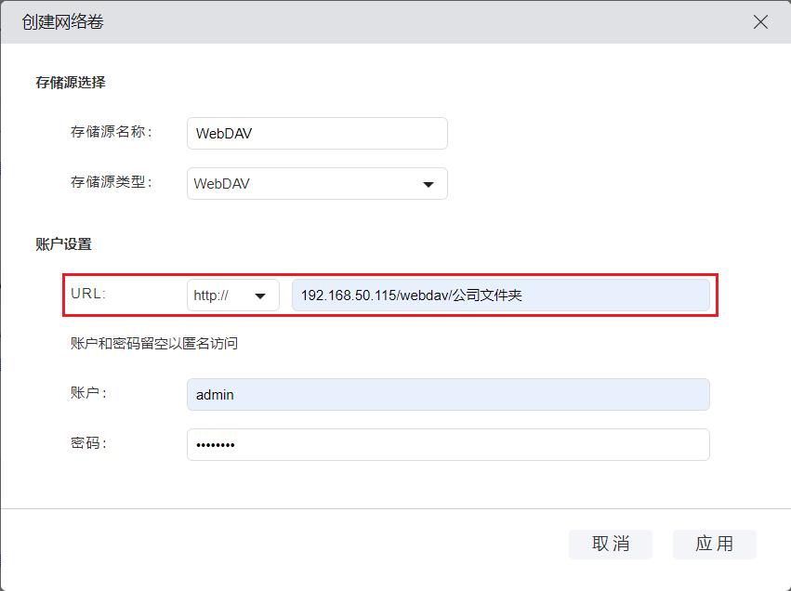Click the X in the top right corner
Image resolution: width=791 pixels, height=591 pixels.
tap(761, 21)
